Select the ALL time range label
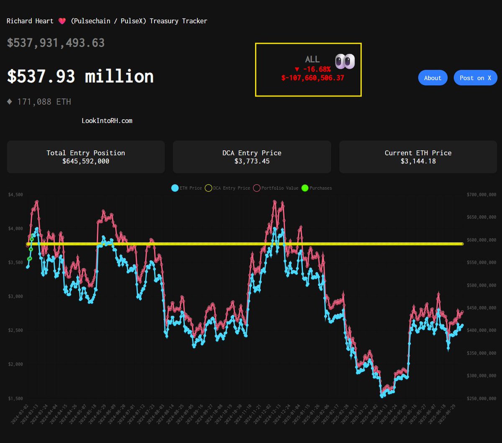 pos(312,59)
